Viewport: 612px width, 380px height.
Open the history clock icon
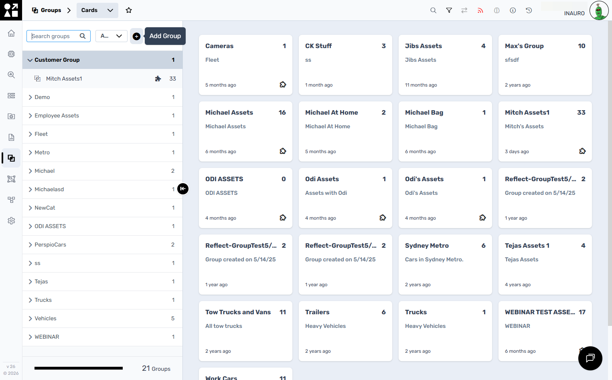click(529, 10)
